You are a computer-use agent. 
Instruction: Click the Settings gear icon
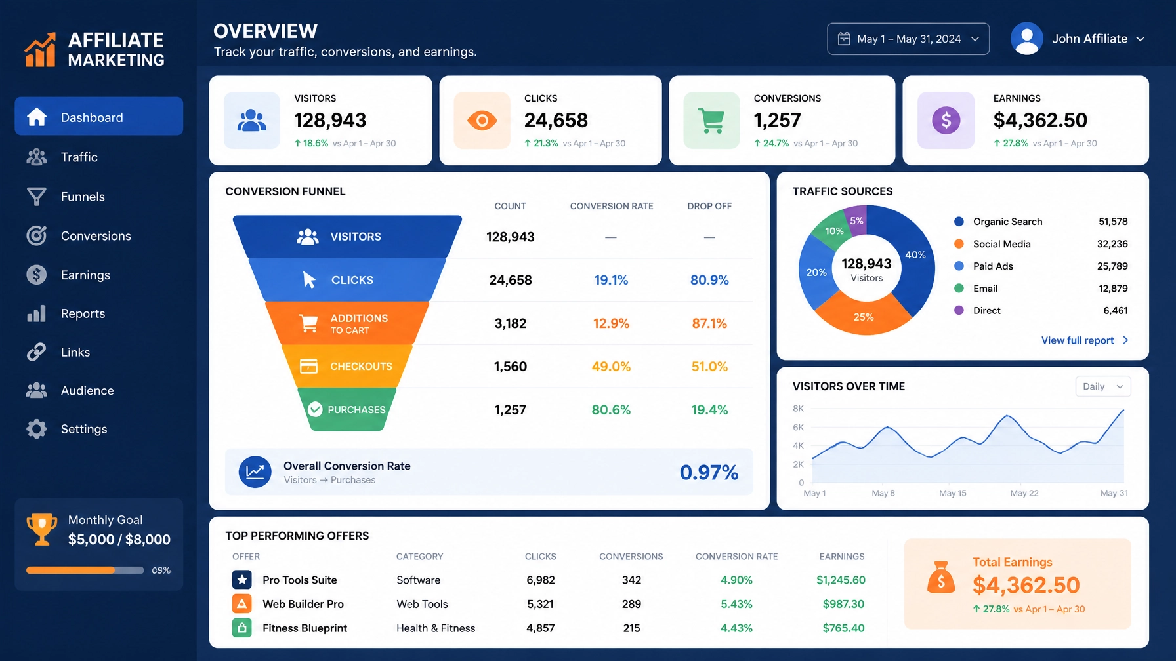coord(37,429)
